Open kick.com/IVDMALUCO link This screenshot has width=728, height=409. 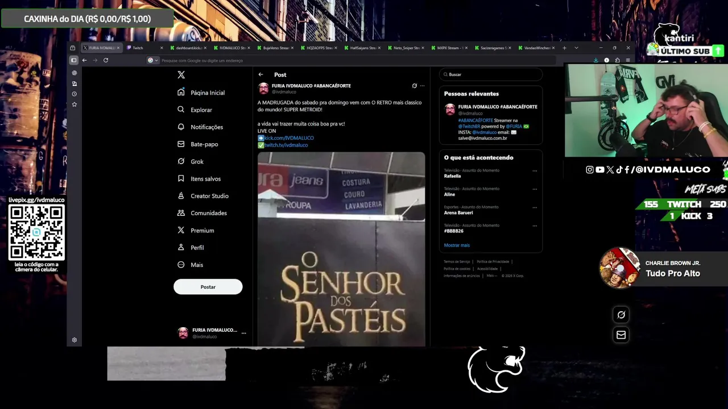tap(289, 138)
